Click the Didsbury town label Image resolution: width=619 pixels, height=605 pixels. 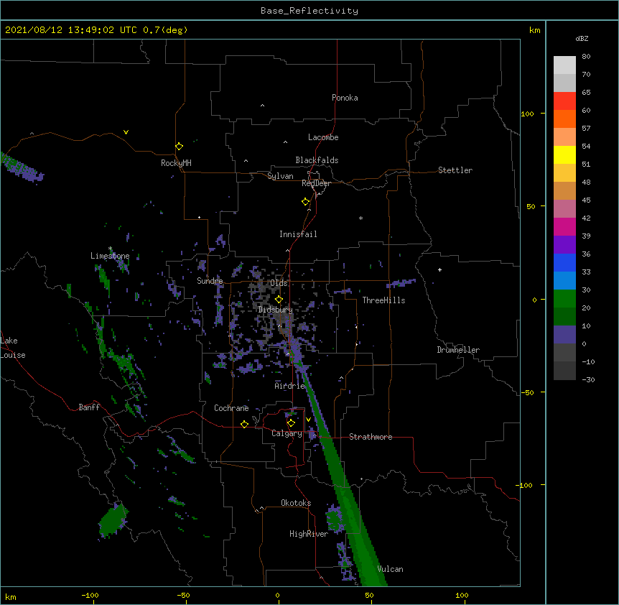click(x=275, y=310)
